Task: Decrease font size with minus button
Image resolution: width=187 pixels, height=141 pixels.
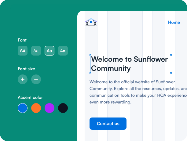Action: click(36, 79)
